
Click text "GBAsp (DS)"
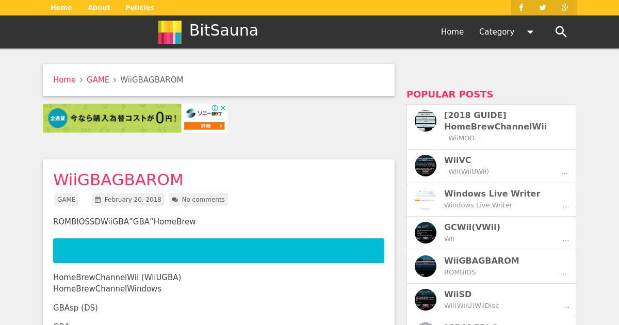coord(75,308)
